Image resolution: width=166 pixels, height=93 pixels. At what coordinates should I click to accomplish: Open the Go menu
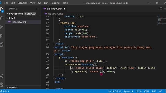pyautogui.click(x=40, y=3)
